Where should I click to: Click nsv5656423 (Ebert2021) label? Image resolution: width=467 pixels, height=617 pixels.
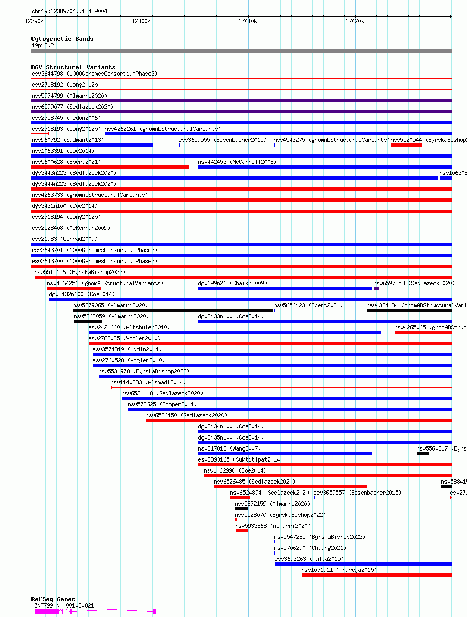pyautogui.click(x=308, y=305)
